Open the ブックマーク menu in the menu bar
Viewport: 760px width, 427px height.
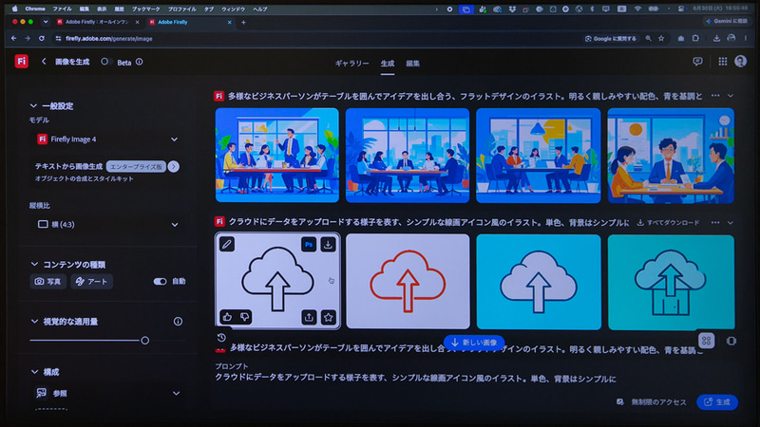coord(146,9)
